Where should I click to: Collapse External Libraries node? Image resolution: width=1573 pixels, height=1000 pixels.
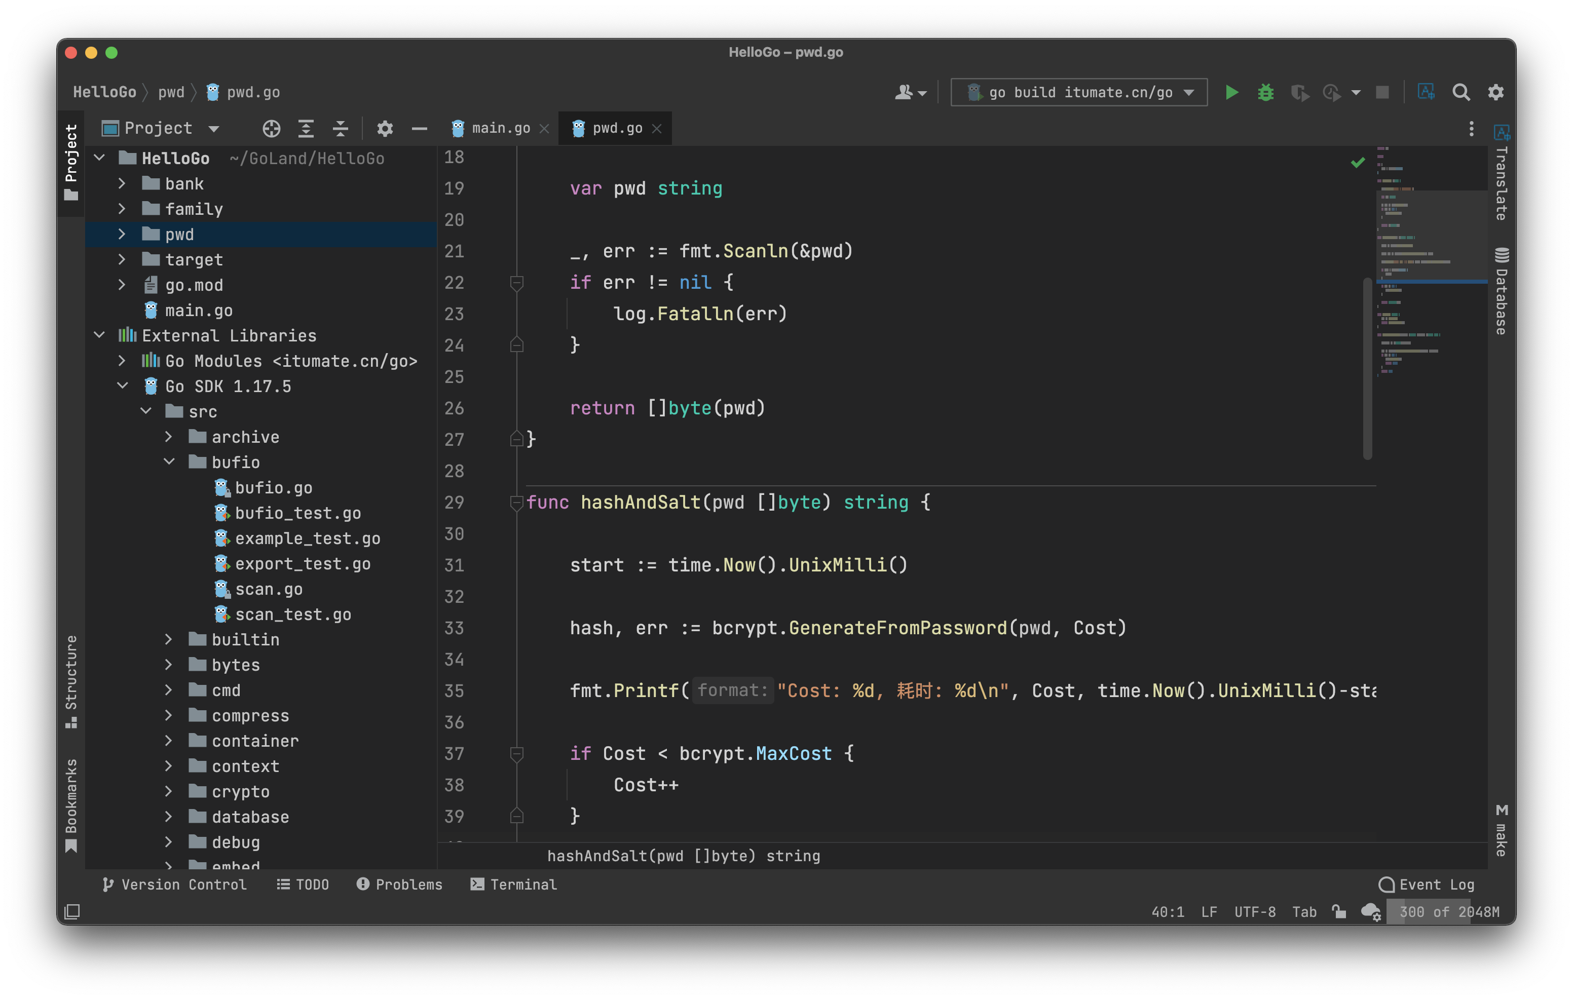[x=99, y=335]
